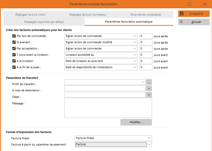This screenshot has height=151, width=212.
Task: Open the Facture finale dropdown
Action: pyautogui.click(x=150, y=138)
